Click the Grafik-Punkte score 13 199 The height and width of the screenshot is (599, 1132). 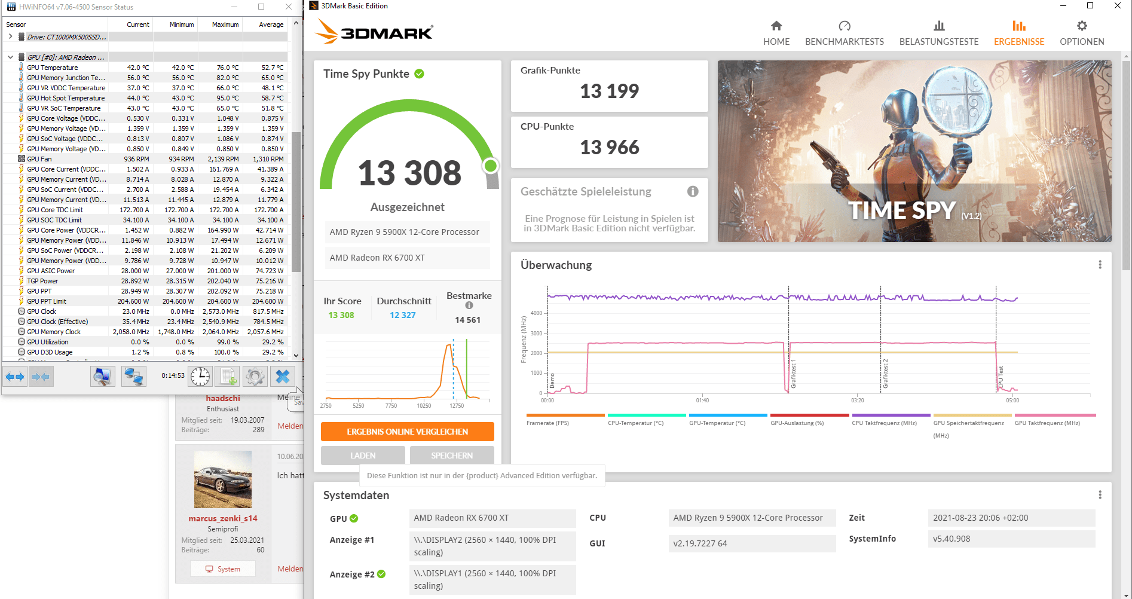pos(610,91)
